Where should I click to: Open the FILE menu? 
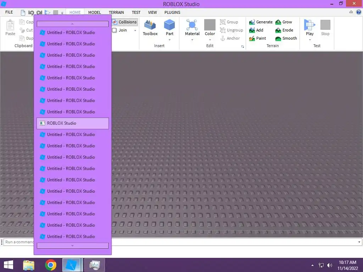pos(9,12)
